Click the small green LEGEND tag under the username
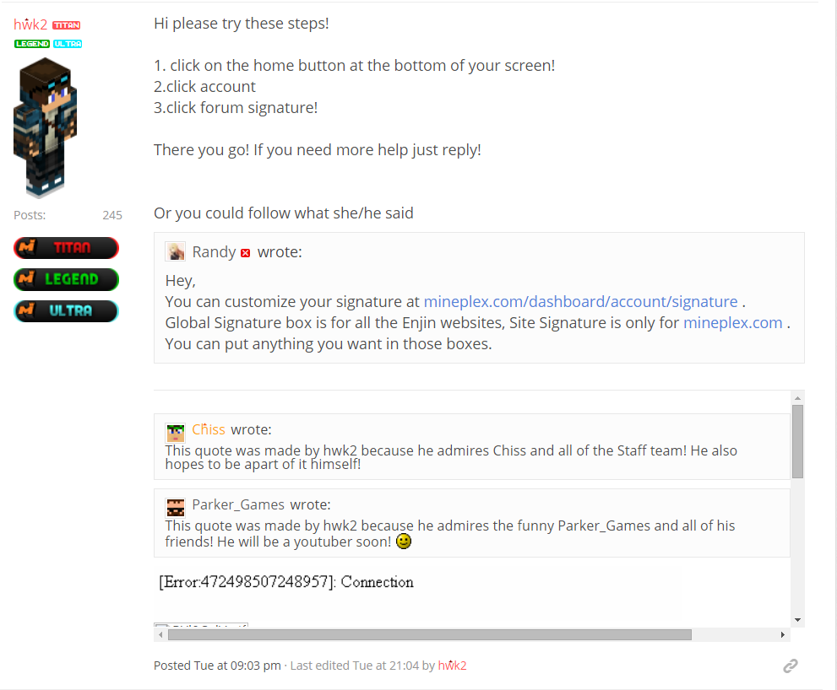837x690 pixels. (32, 44)
